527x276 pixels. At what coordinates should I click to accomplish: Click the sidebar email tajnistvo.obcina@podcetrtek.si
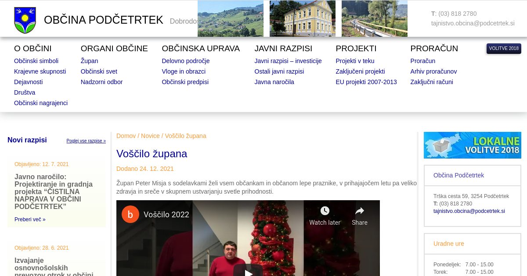(x=469, y=211)
